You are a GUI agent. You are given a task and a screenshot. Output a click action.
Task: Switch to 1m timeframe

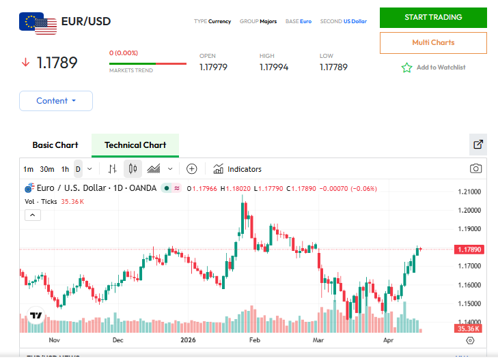(x=28, y=169)
